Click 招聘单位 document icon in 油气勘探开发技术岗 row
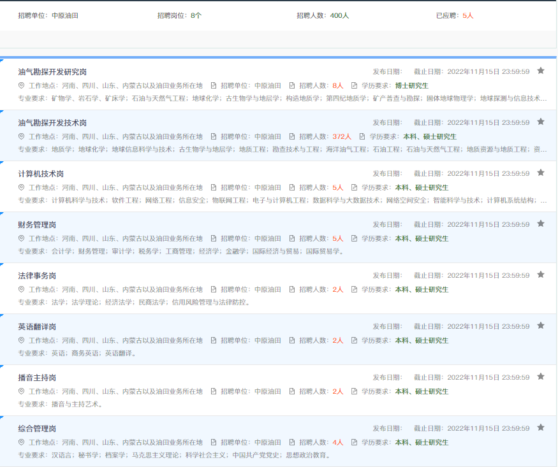The width and height of the screenshot is (558, 467). 214,136
